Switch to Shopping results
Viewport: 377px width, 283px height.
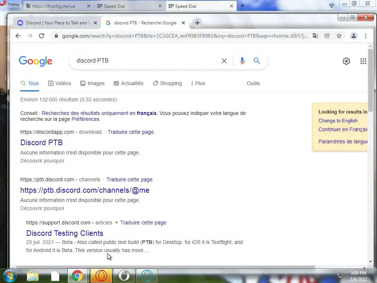click(x=168, y=83)
